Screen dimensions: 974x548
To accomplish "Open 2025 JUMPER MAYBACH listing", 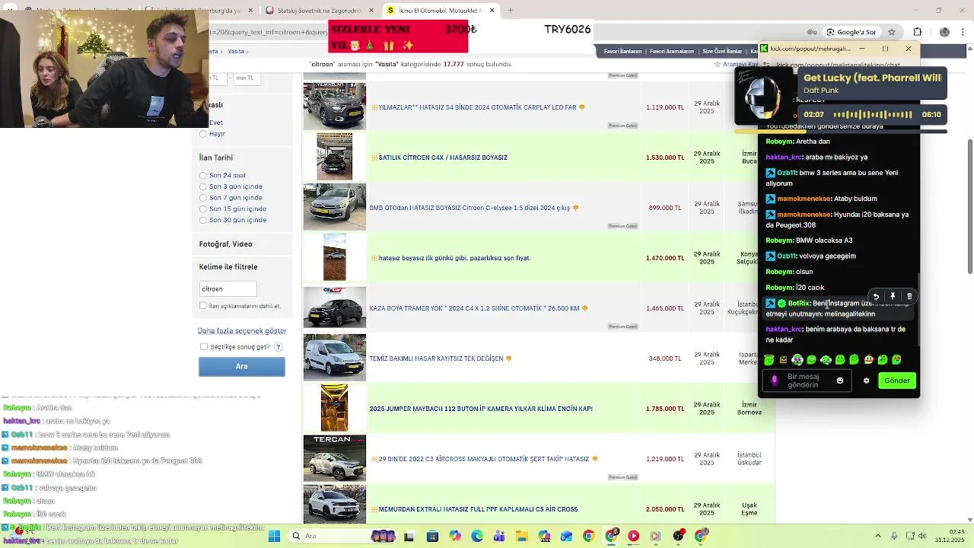I will coord(481,409).
